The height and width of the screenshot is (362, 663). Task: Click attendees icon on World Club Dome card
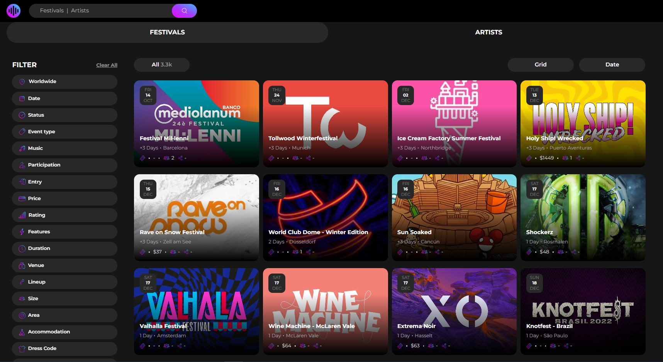click(295, 252)
